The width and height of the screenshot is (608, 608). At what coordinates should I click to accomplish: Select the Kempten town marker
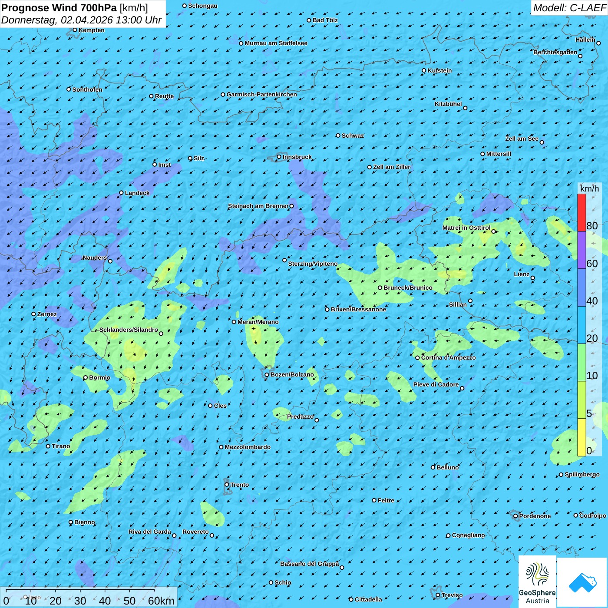click(75, 30)
